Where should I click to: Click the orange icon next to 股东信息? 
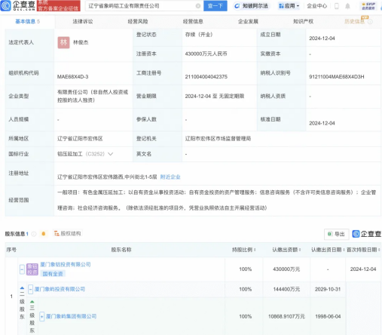pyautogui.click(x=44, y=234)
